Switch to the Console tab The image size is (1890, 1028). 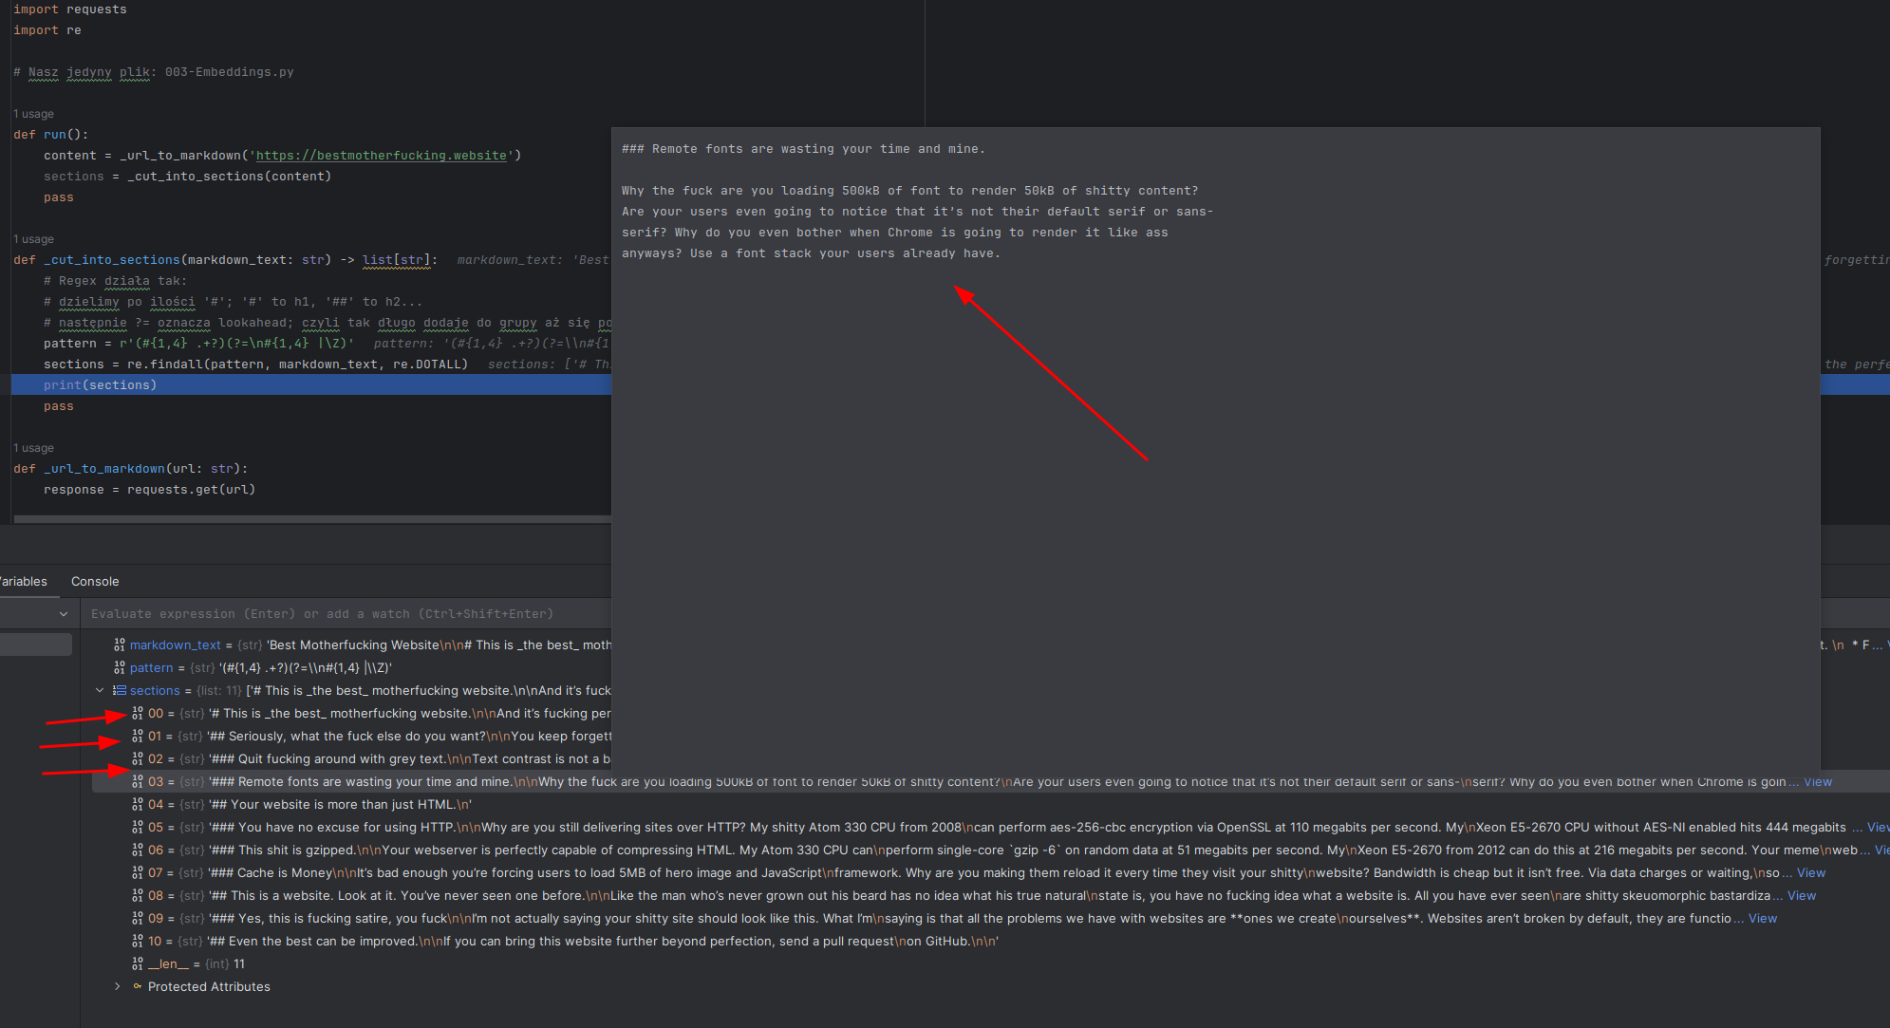pos(95,581)
